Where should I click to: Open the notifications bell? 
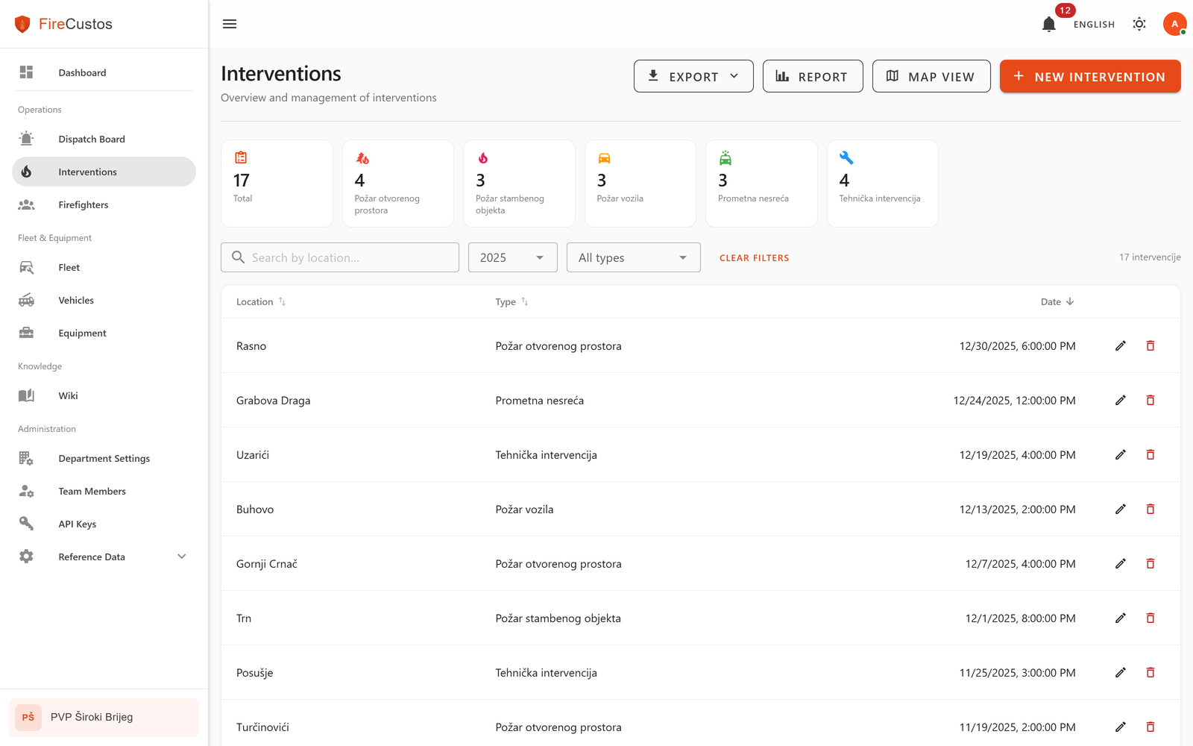1048,25
